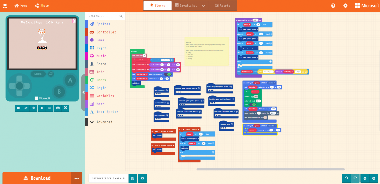Viewport: 380px width, 184px height.
Task: Stop the simulator with the square icon
Action: click(x=18, y=108)
